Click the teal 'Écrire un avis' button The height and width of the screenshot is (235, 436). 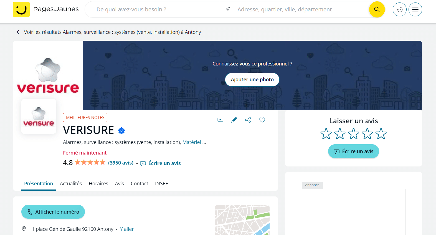coord(354,151)
